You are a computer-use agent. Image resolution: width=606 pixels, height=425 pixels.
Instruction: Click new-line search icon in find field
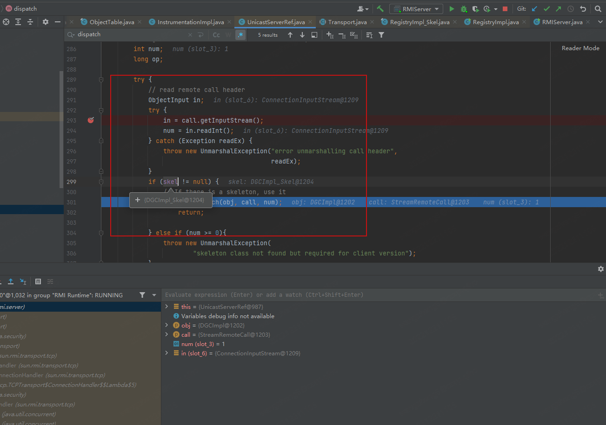201,35
